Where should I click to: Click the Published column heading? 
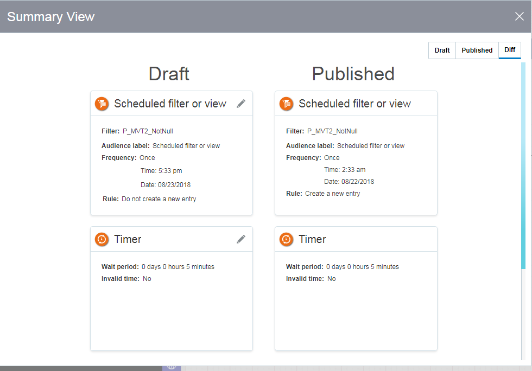click(x=353, y=74)
